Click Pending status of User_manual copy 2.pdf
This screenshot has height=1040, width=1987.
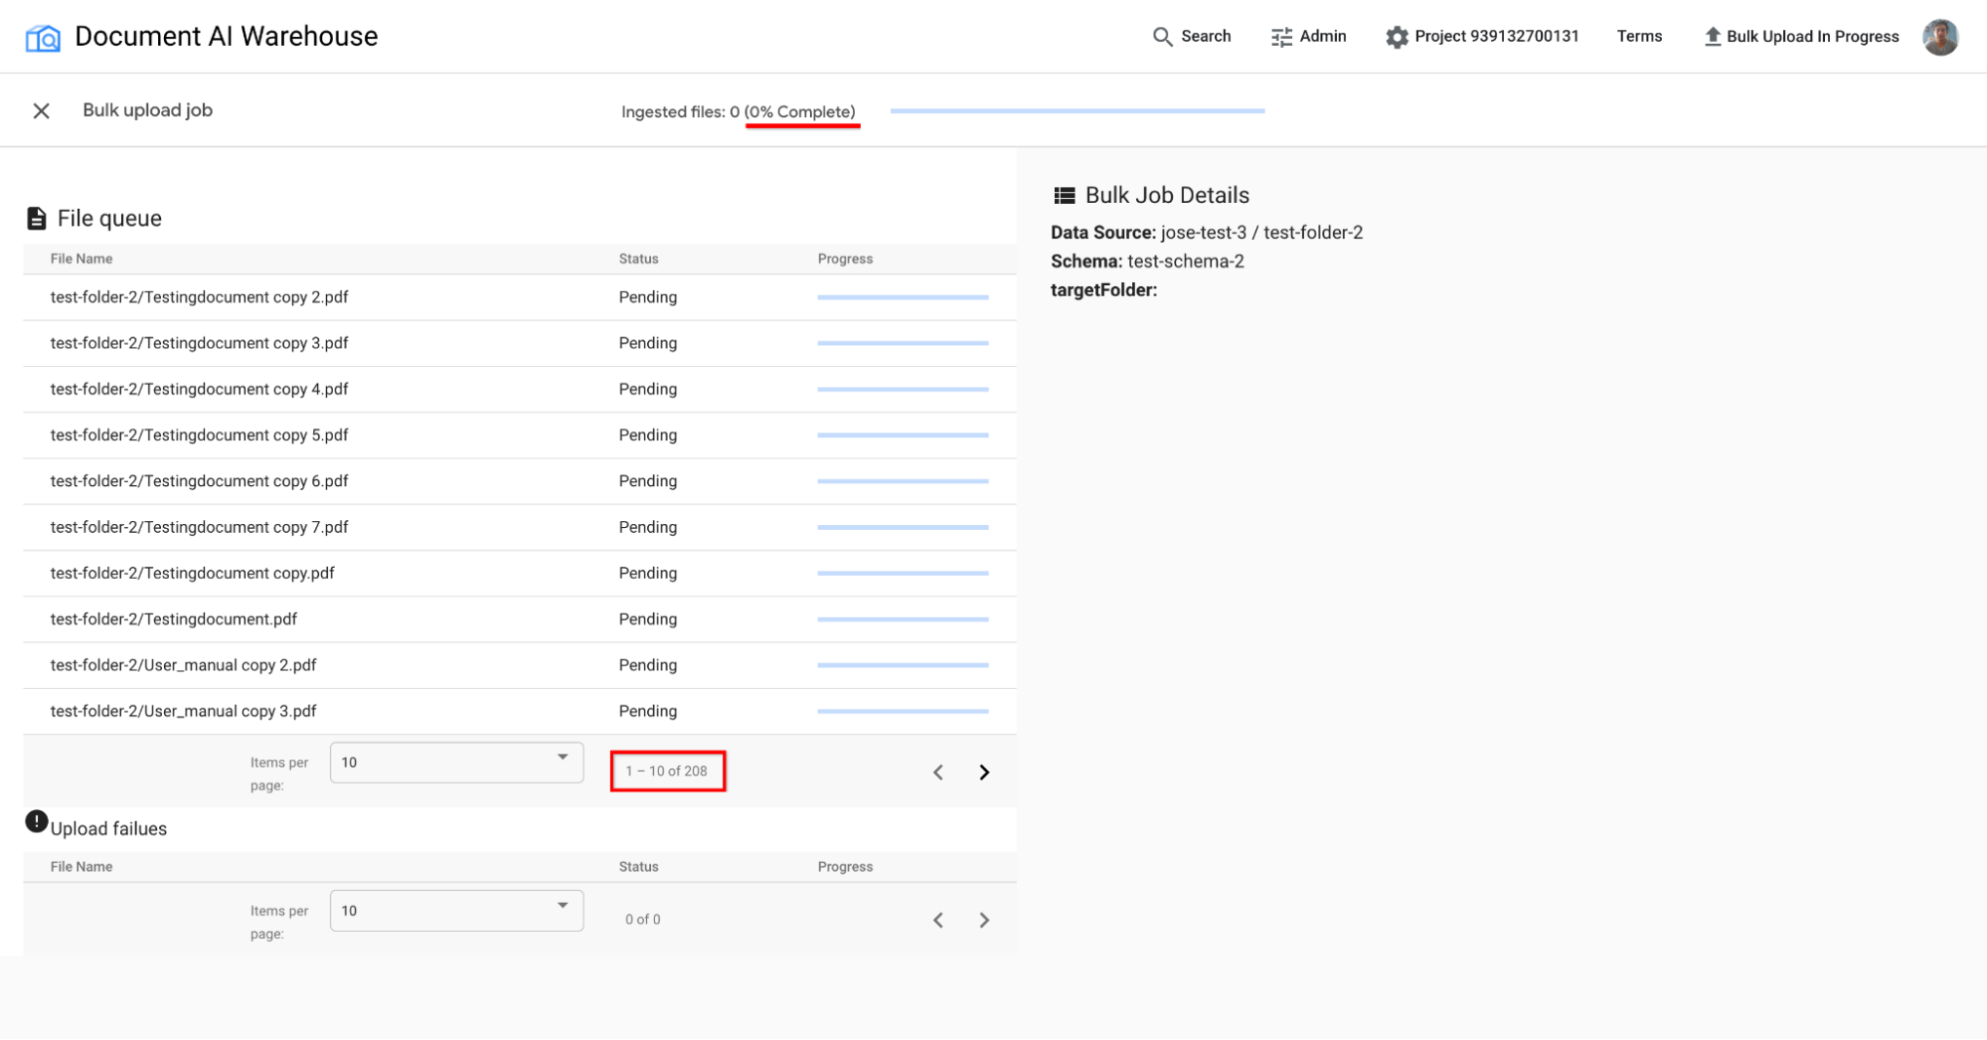(648, 665)
